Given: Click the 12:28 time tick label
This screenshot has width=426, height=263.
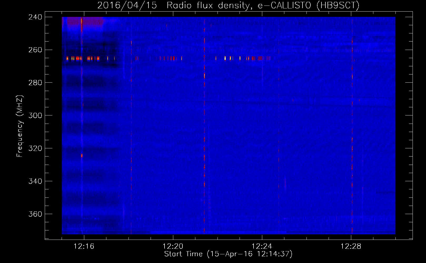Looking at the screenshot, I should pos(351,246).
